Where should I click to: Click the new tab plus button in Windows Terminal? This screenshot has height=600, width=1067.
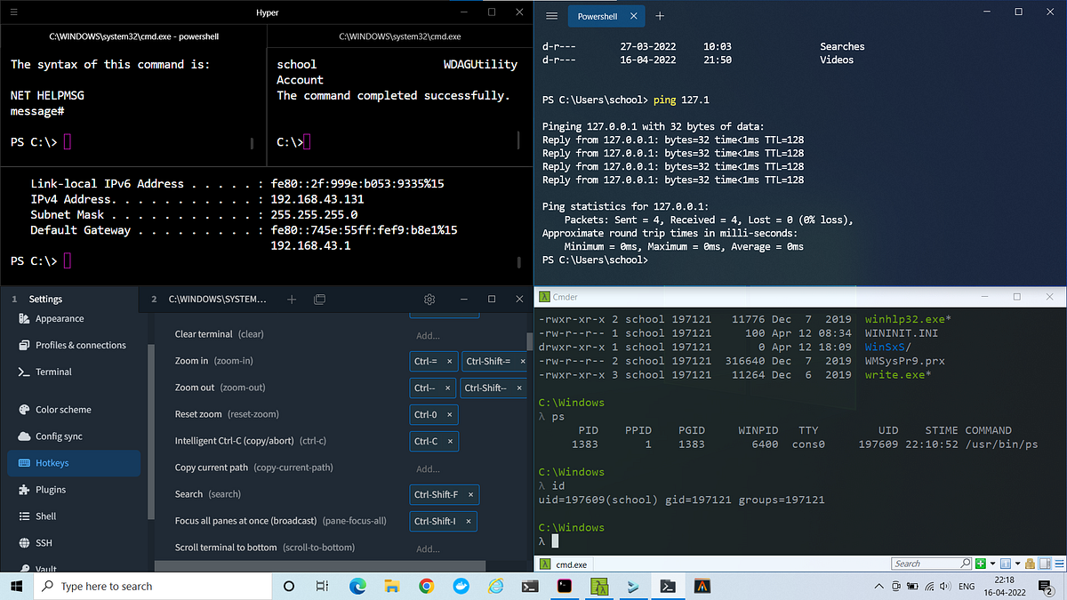[659, 15]
